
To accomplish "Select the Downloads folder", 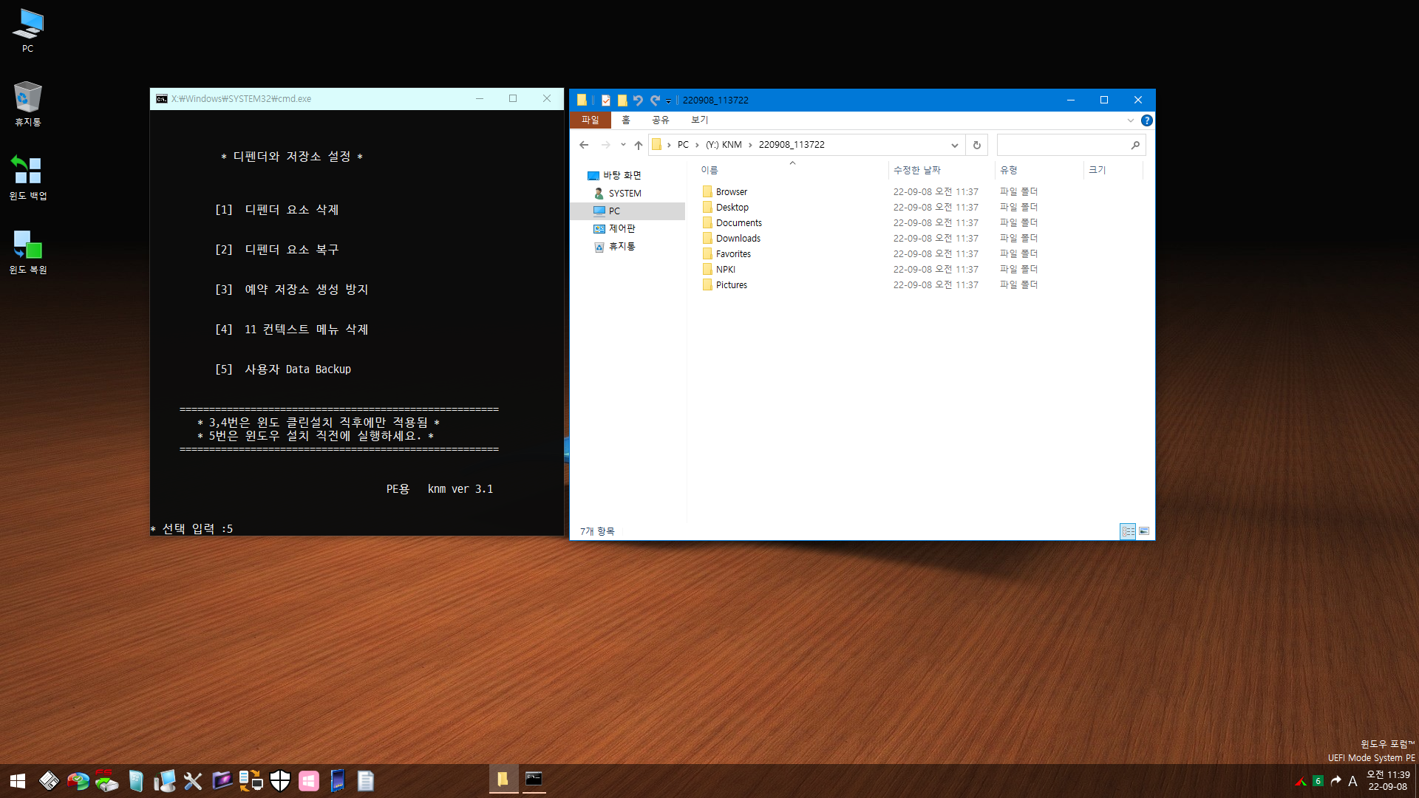I will [738, 239].
